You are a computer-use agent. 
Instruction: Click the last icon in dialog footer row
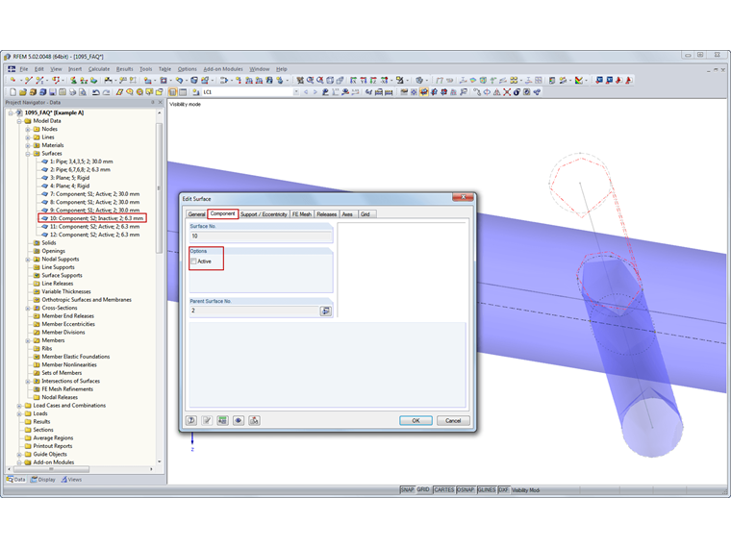(254, 420)
